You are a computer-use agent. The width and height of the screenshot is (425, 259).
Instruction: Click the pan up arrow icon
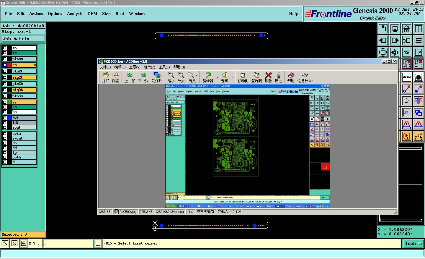383,29
